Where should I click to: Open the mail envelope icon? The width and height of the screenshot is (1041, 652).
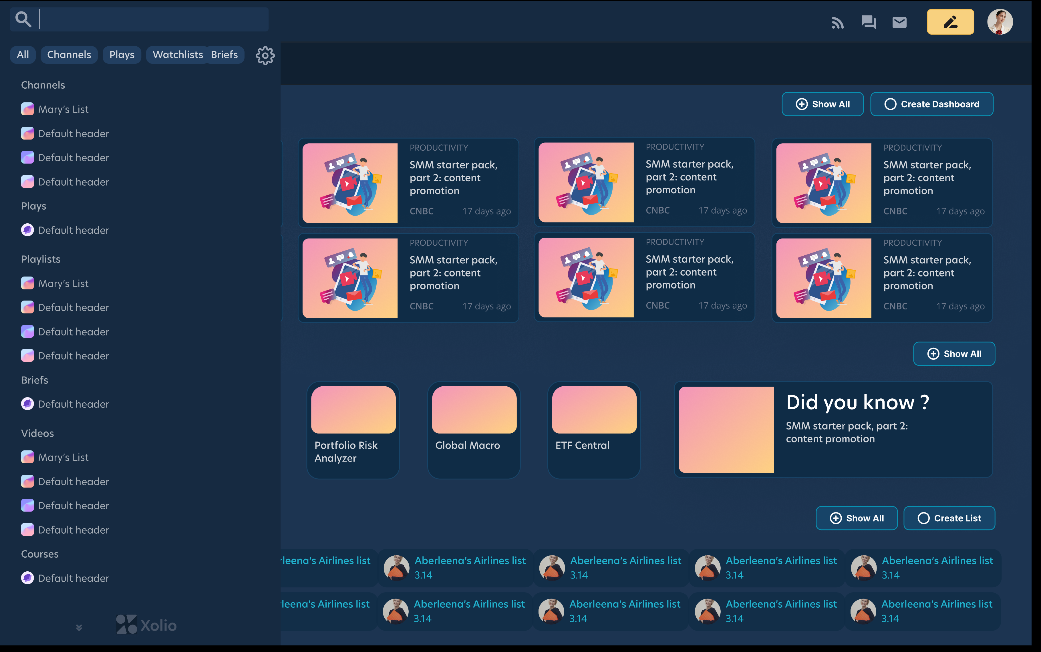pos(899,22)
